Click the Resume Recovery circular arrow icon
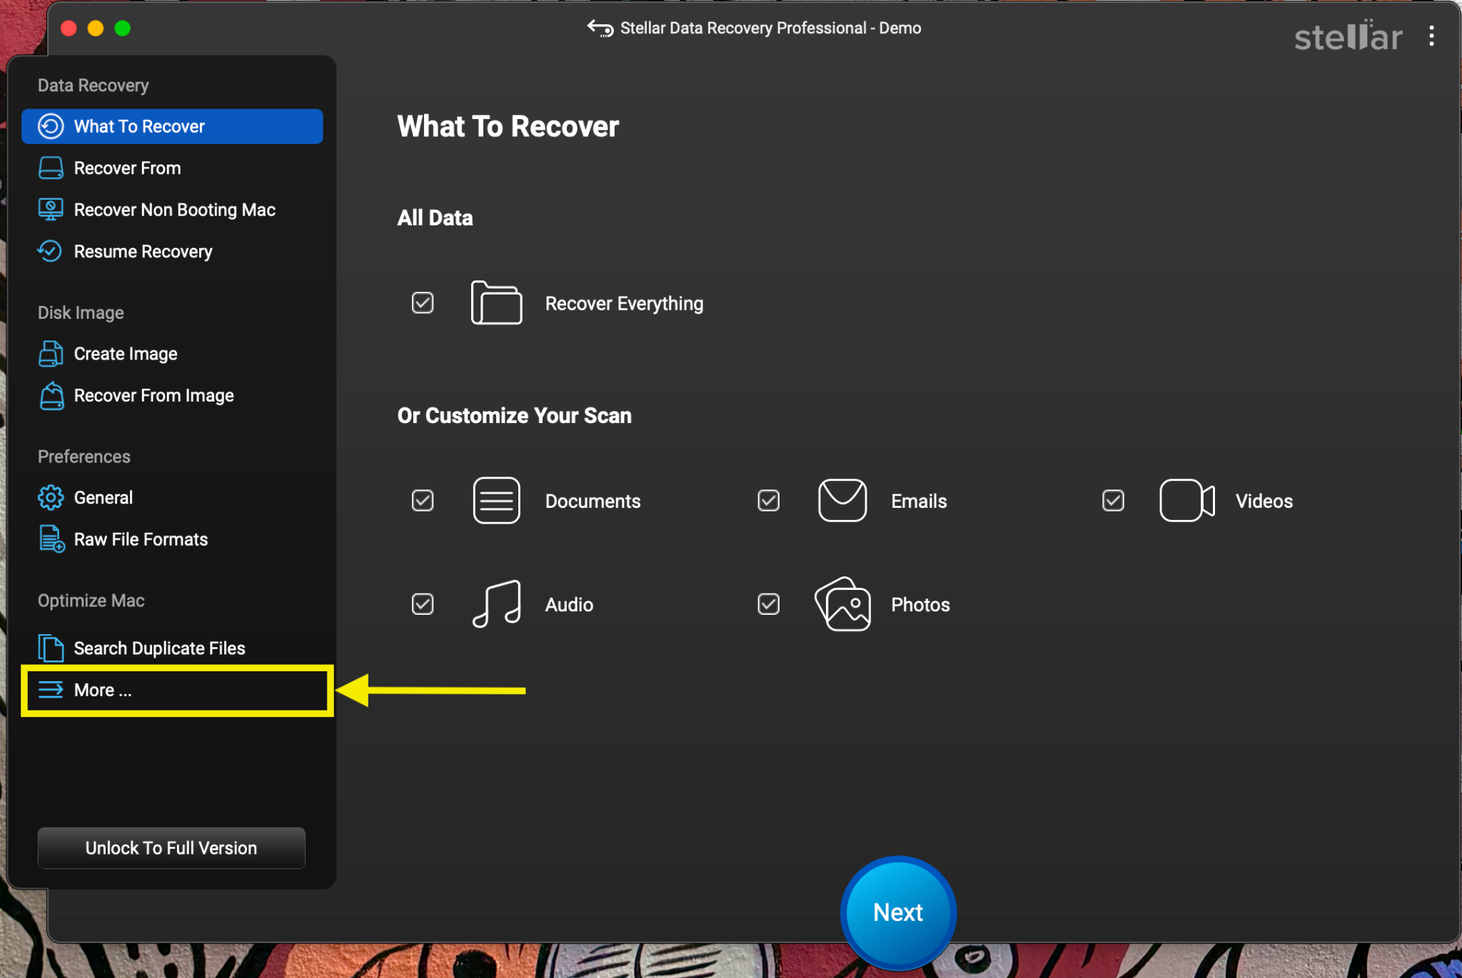The width and height of the screenshot is (1462, 978). (50, 251)
